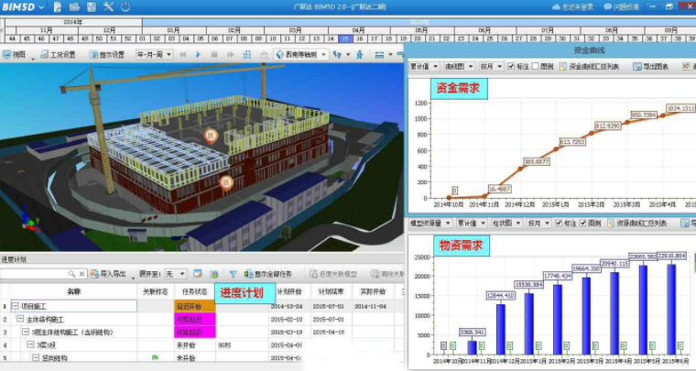Click the upper orange marker on 3D building

pos(211,136)
